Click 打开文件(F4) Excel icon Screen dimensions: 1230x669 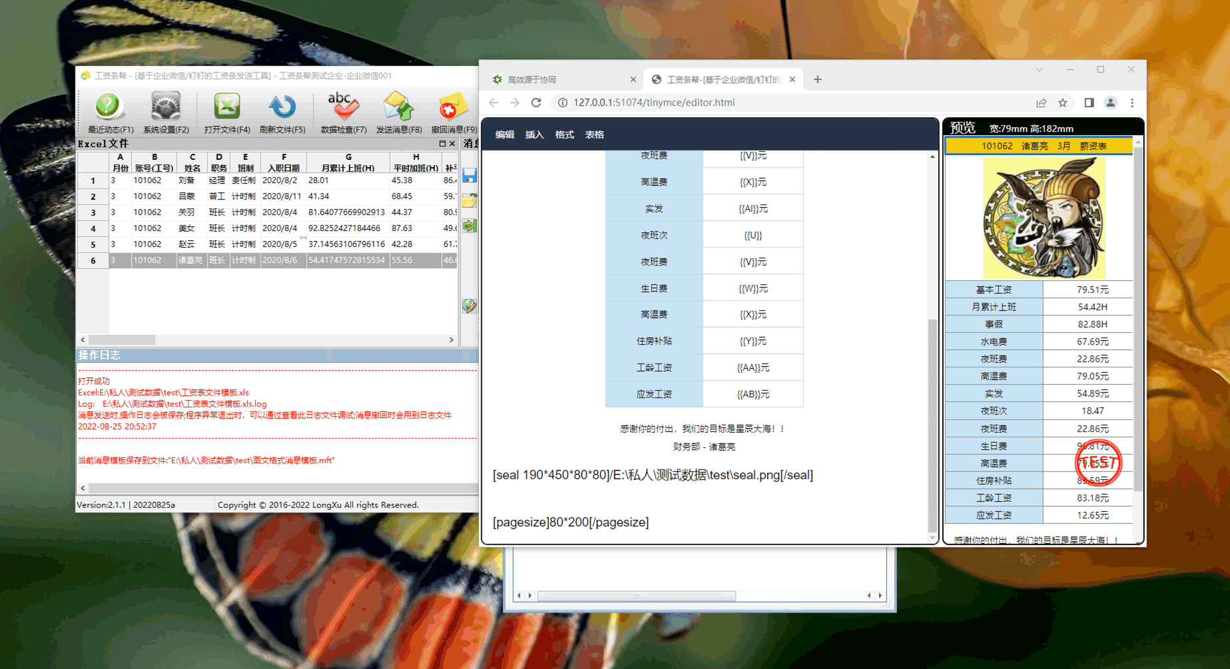pyautogui.click(x=226, y=107)
